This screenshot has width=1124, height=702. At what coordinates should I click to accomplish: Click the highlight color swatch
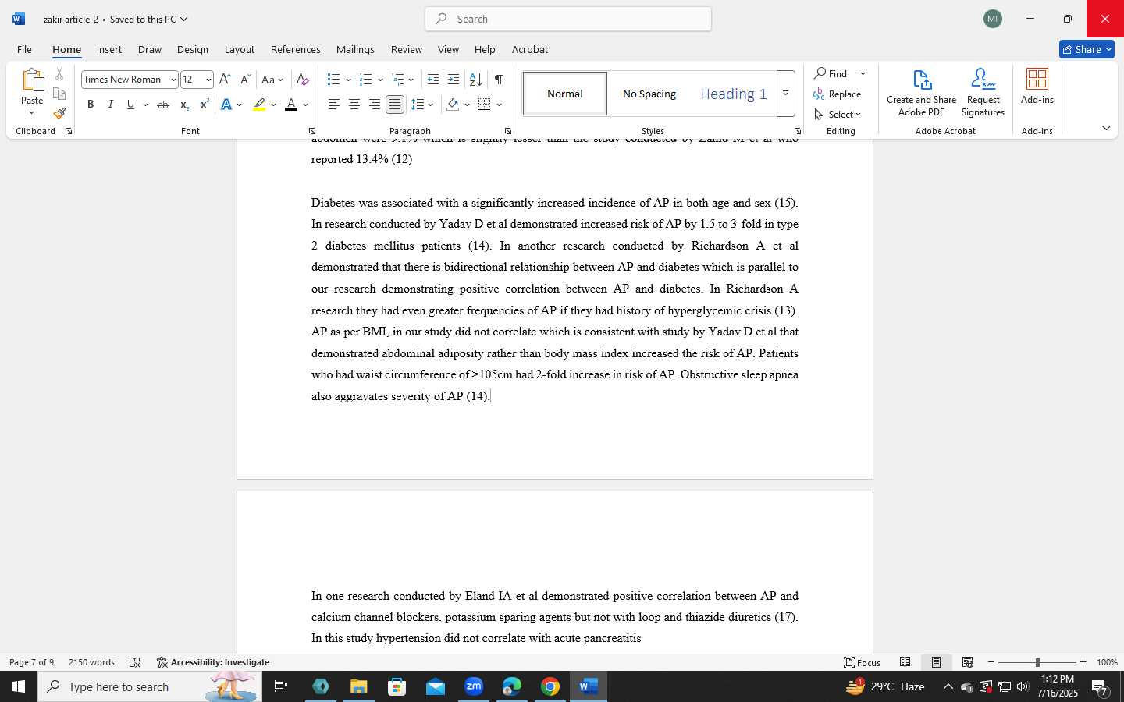[x=259, y=105]
